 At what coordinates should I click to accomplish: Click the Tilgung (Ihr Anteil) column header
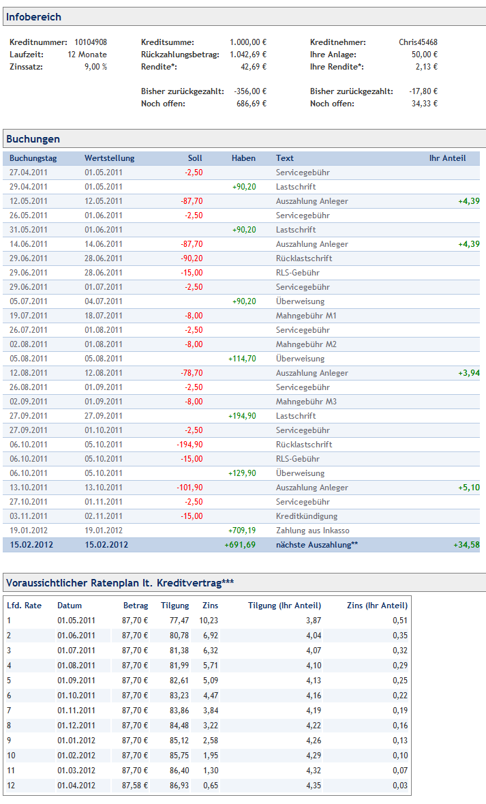(x=284, y=605)
